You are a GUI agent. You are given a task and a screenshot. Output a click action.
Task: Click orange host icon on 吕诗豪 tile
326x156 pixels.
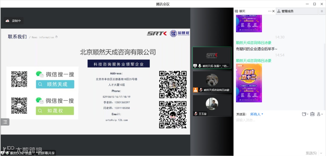[x=195, y=90]
